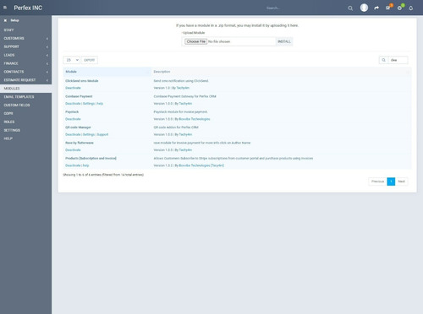Click the Choose File button
This screenshot has width=423, height=314.
click(x=195, y=41)
